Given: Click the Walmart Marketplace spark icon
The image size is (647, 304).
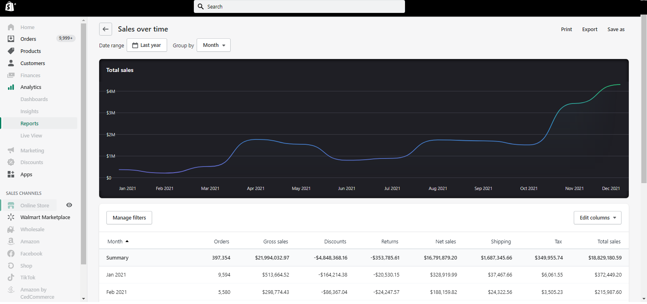Looking at the screenshot, I should (x=11, y=217).
